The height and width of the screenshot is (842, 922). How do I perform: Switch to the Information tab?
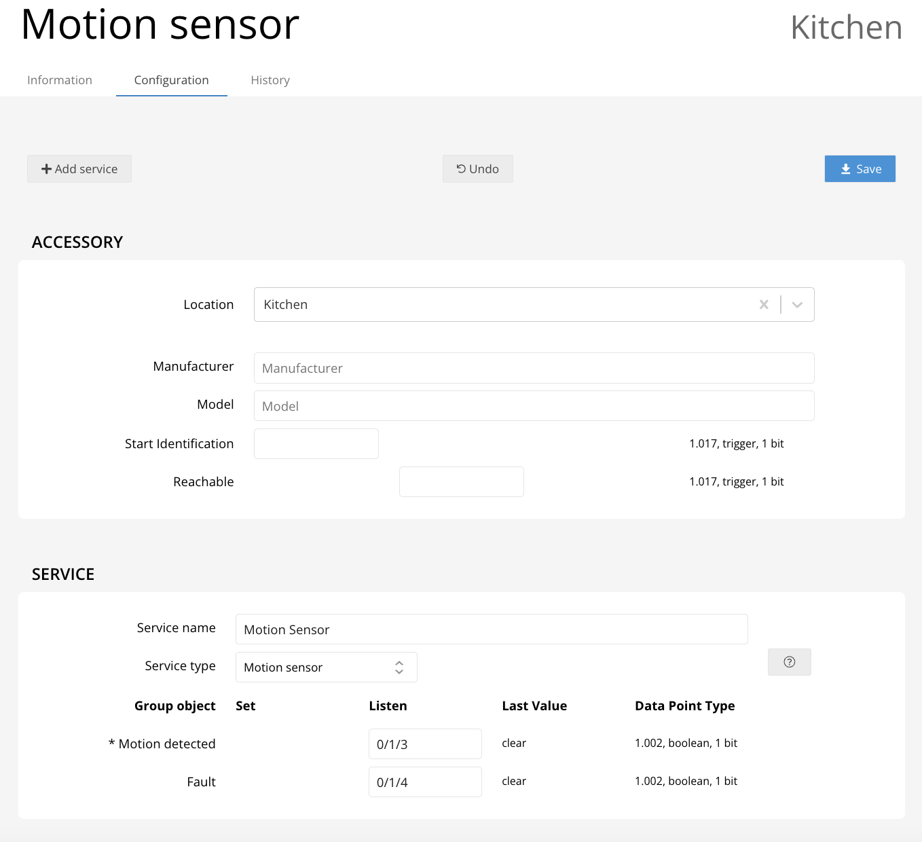[60, 80]
